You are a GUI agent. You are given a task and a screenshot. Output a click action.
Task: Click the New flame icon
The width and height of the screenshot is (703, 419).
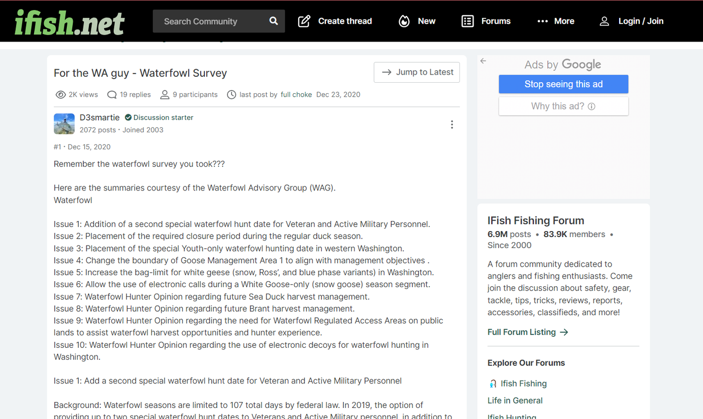pos(404,21)
